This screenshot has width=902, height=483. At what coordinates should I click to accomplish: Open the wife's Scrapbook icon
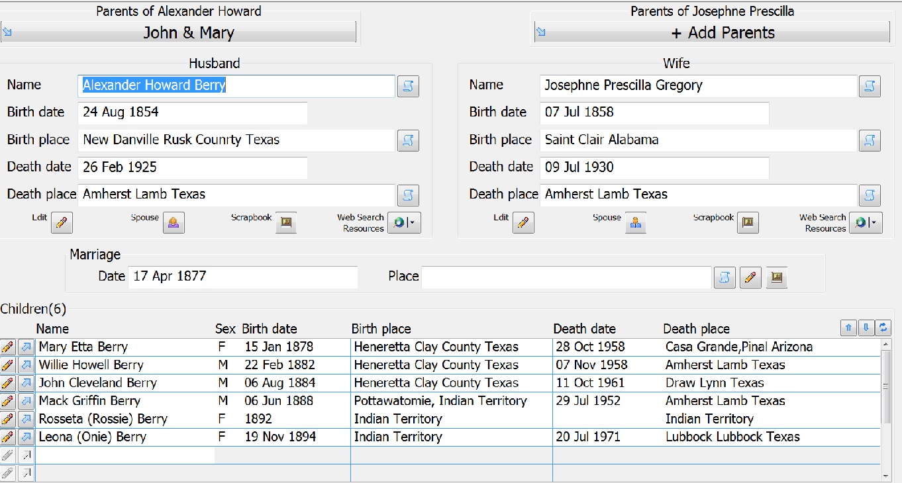(748, 223)
